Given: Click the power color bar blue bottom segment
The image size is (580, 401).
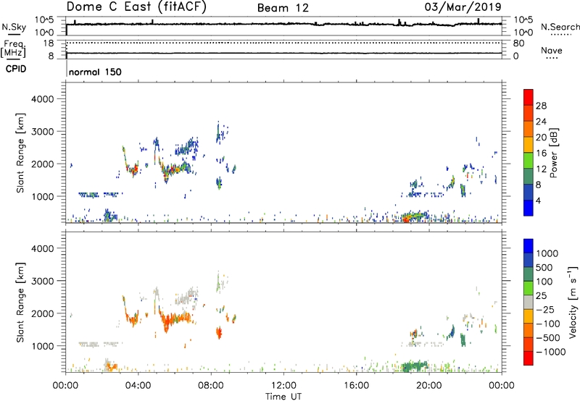Looking at the screenshot, I should [529, 208].
